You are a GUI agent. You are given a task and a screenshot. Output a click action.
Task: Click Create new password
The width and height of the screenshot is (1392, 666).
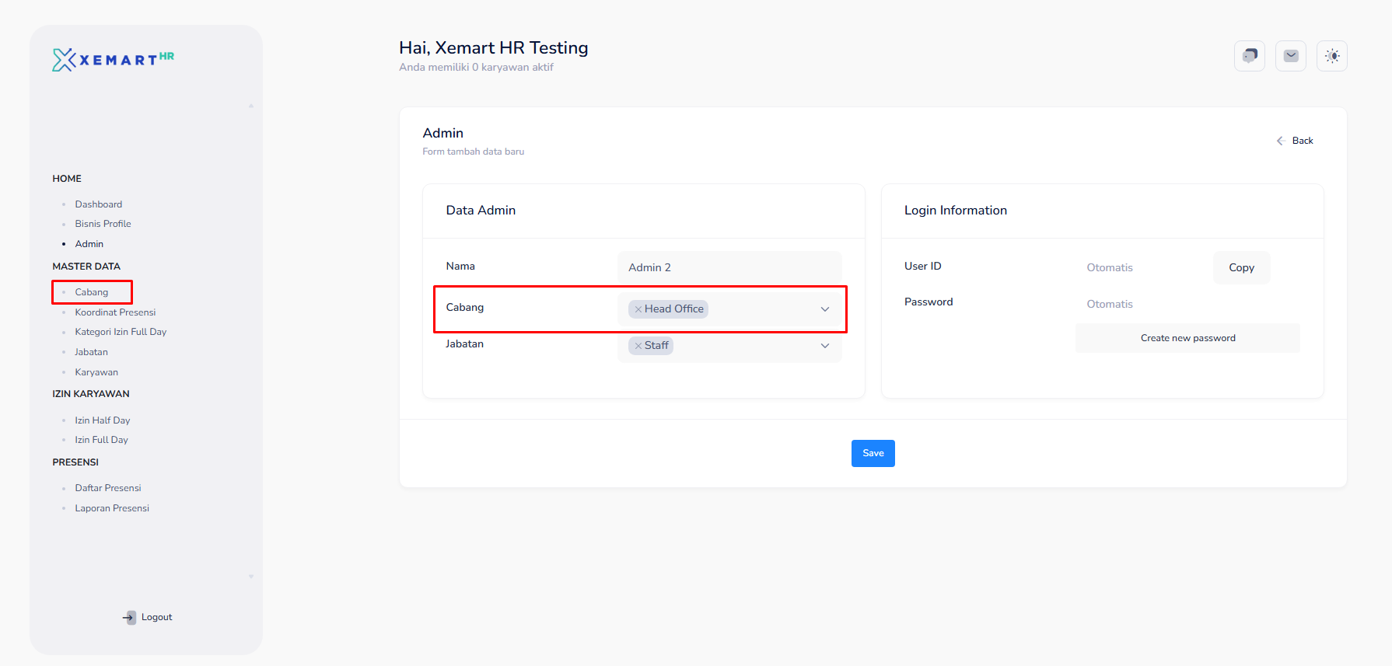pyautogui.click(x=1187, y=338)
